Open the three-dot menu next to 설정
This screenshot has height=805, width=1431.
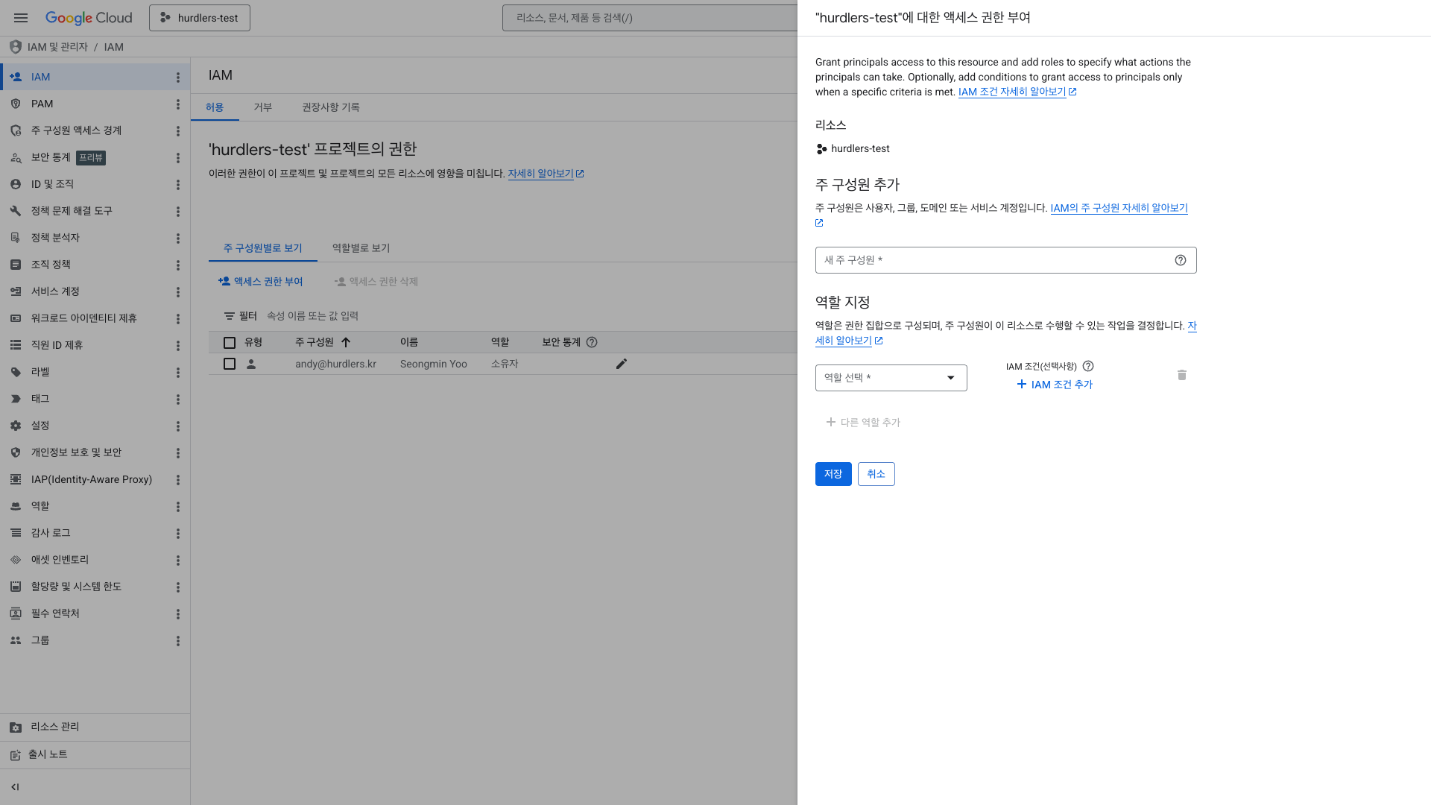coord(178,426)
